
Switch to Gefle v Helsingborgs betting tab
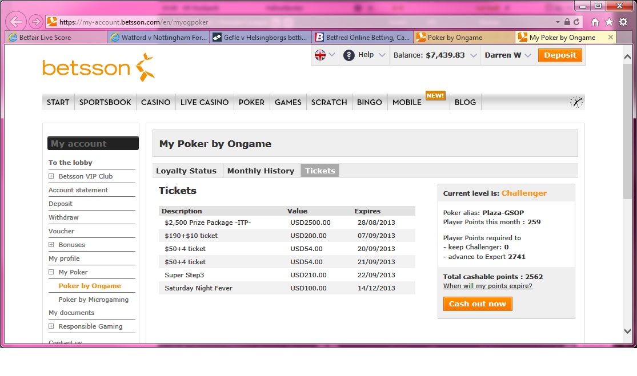click(x=261, y=37)
